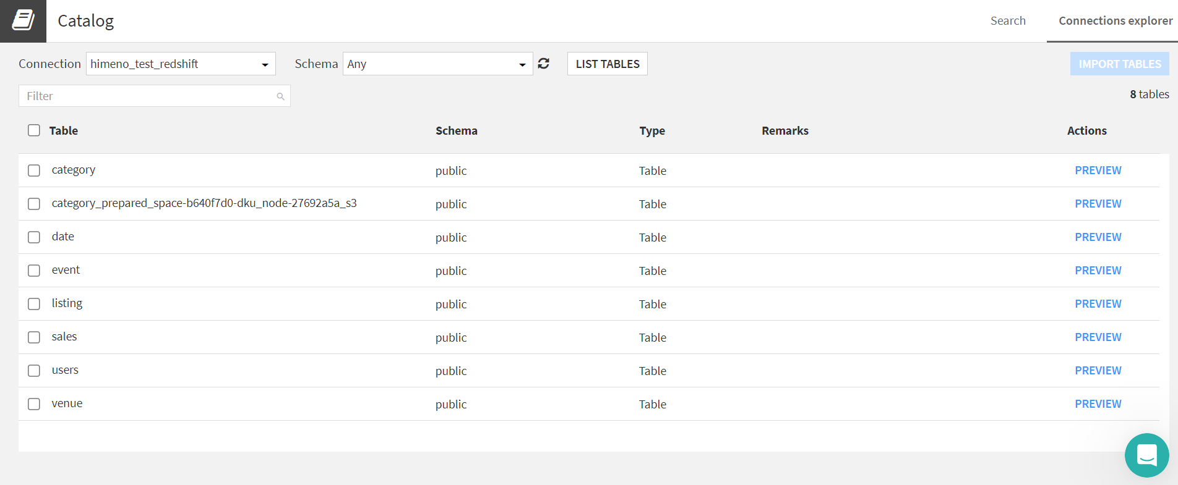Screen dimensions: 1178x485
Task: Select the sales table checkbox
Action: click(x=34, y=337)
